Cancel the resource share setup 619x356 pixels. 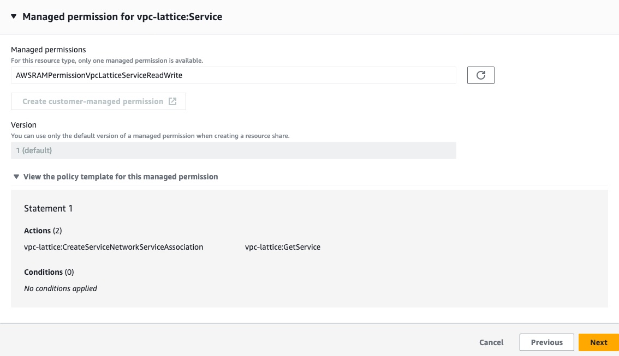(491, 342)
